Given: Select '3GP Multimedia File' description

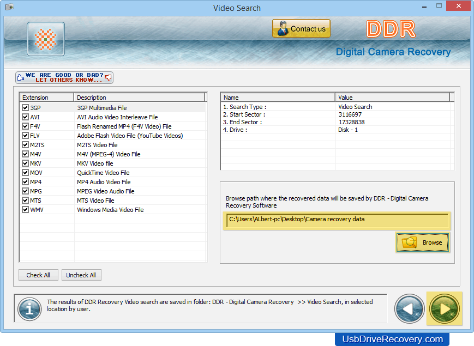Looking at the screenshot, I should coord(102,108).
